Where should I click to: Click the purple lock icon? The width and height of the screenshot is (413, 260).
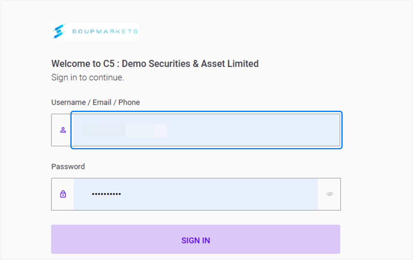[63, 194]
